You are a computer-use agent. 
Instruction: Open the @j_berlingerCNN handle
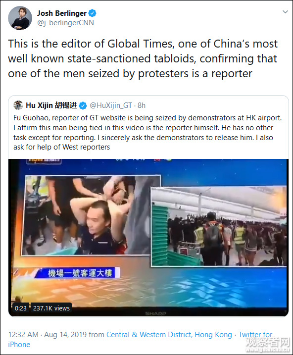click(65, 23)
